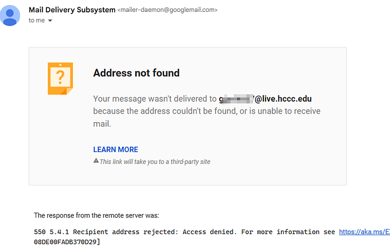Click the "to me" recipient text
The height and width of the screenshot is (251, 390).
point(36,20)
